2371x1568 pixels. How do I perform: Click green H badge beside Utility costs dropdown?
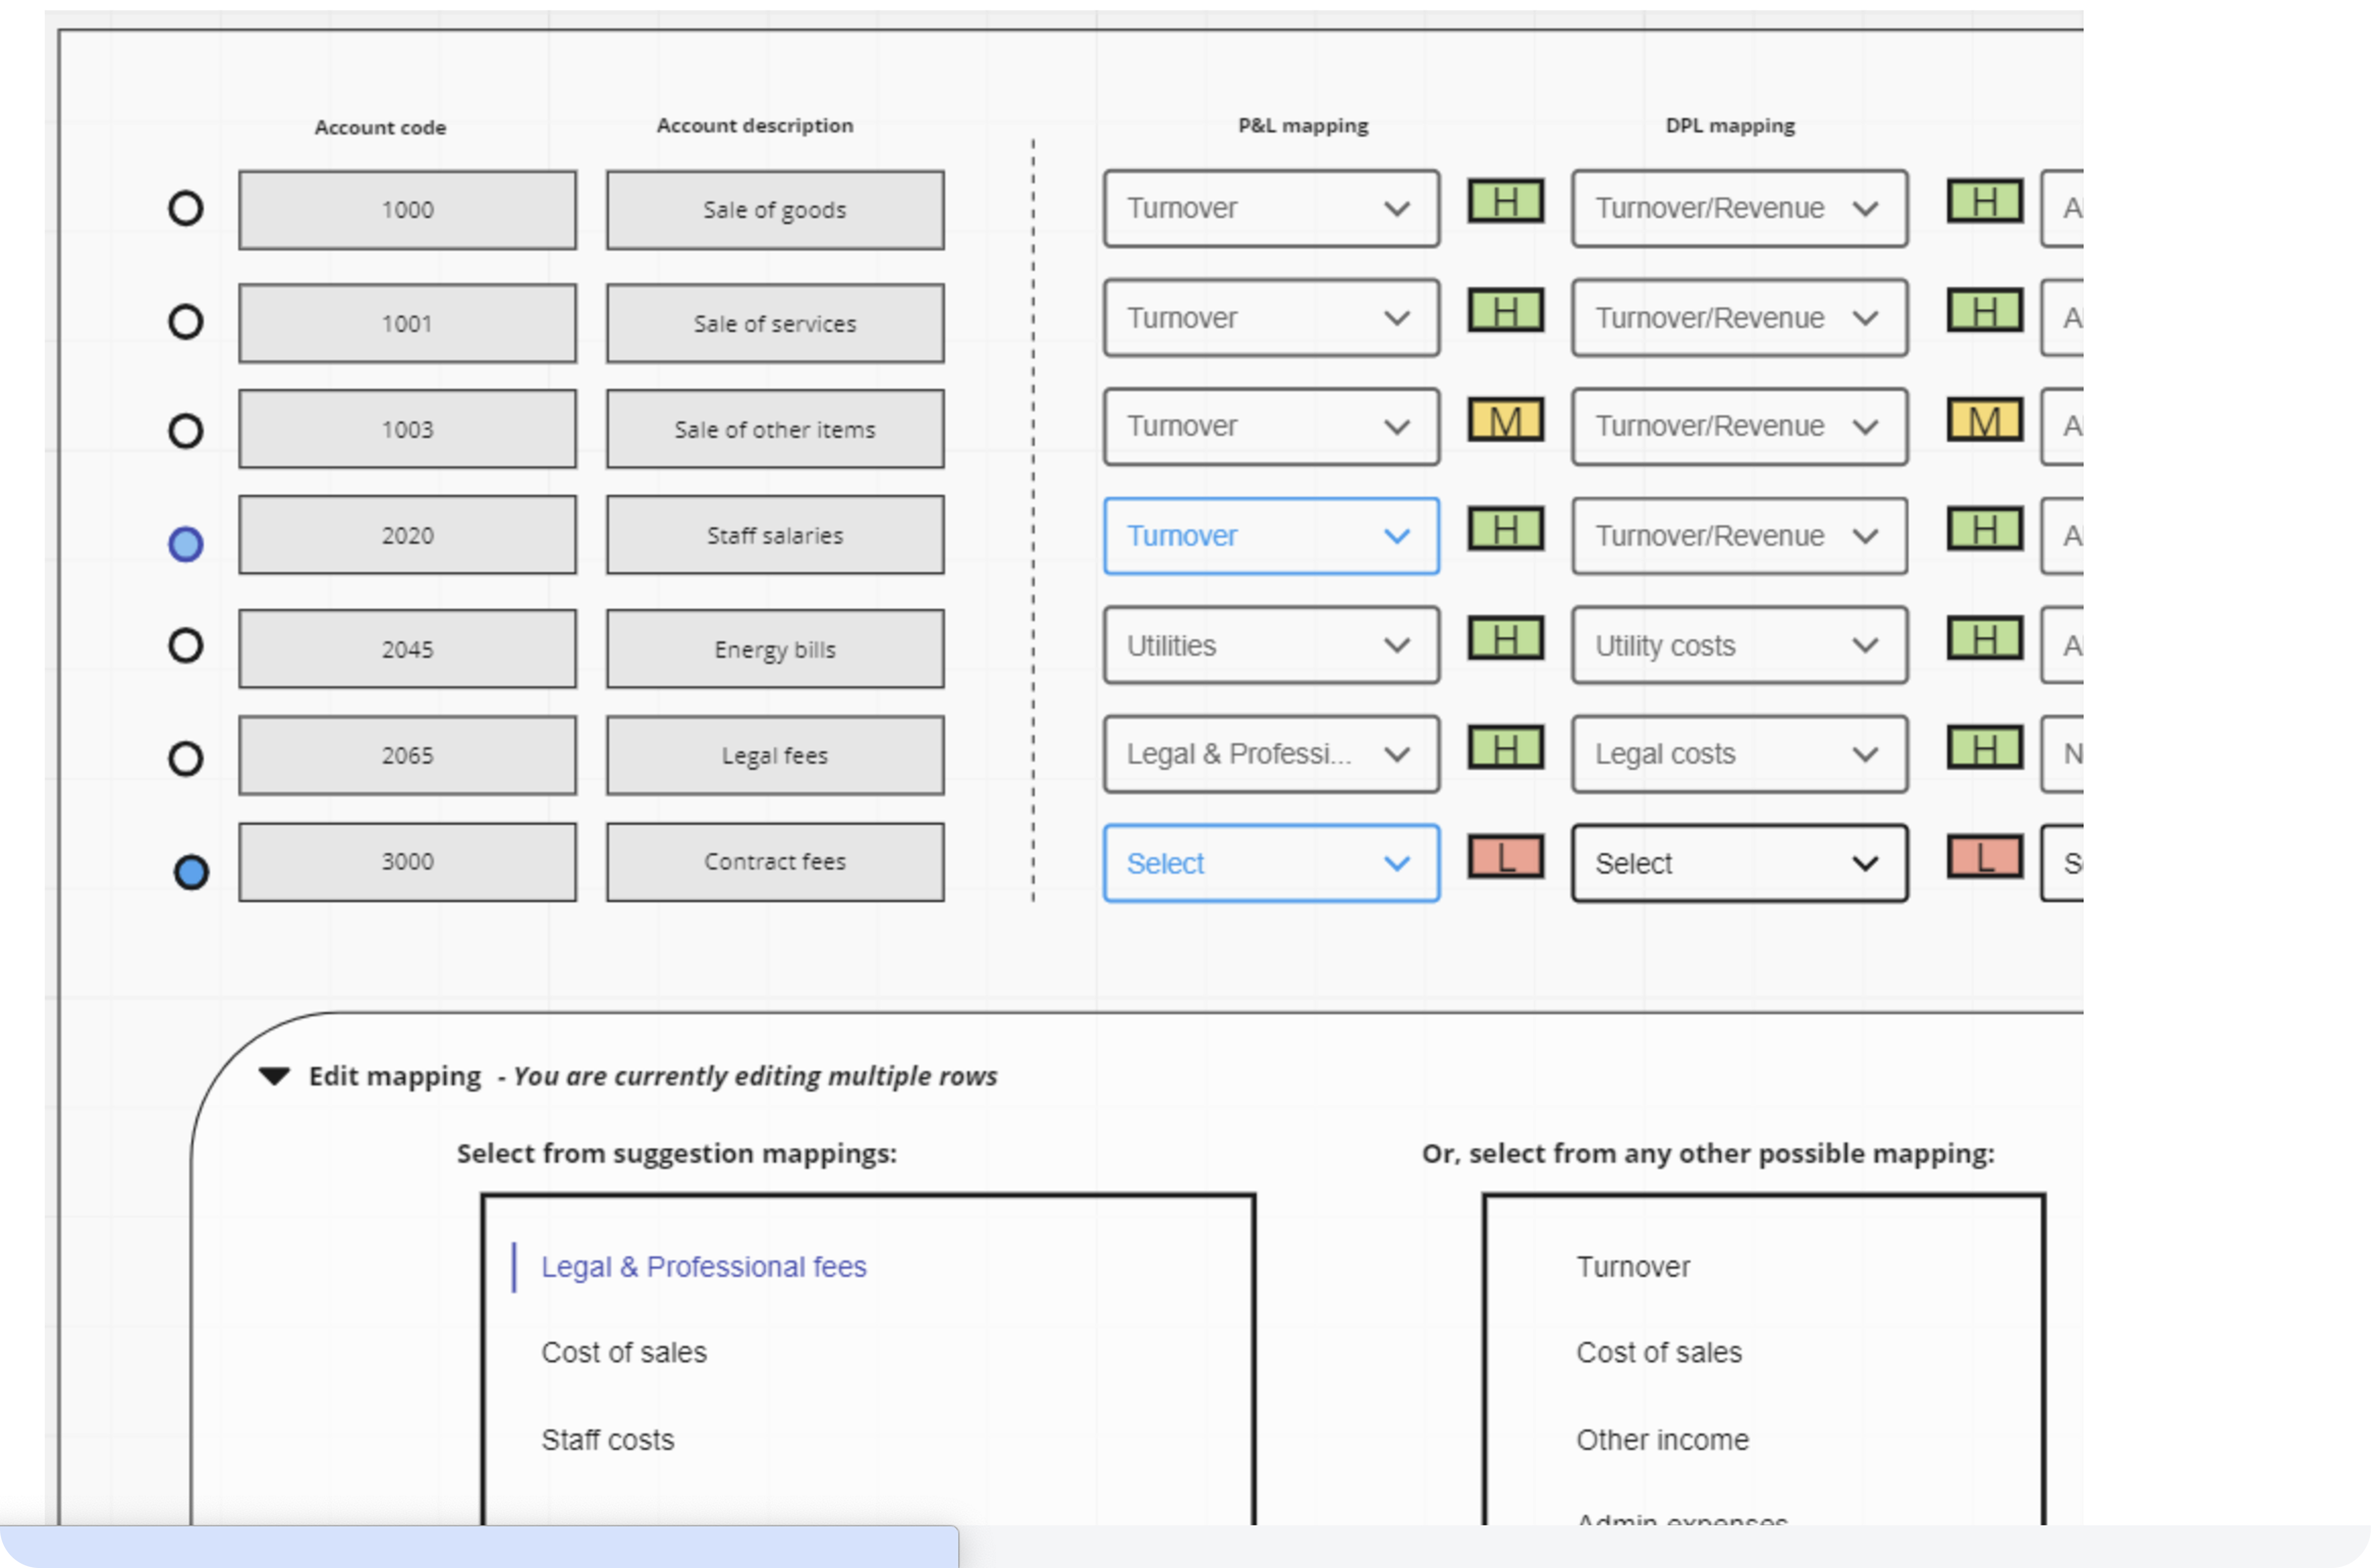[x=1984, y=638]
